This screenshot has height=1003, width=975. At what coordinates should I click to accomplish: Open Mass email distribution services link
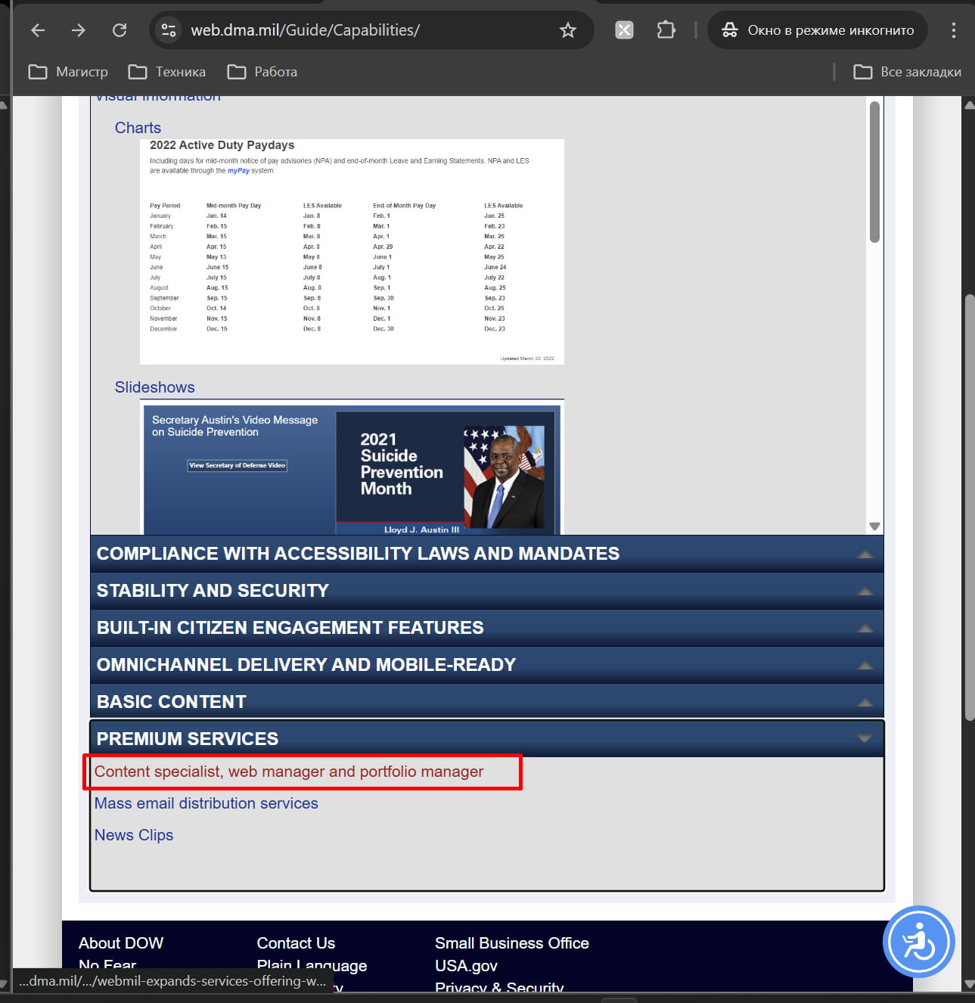206,803
